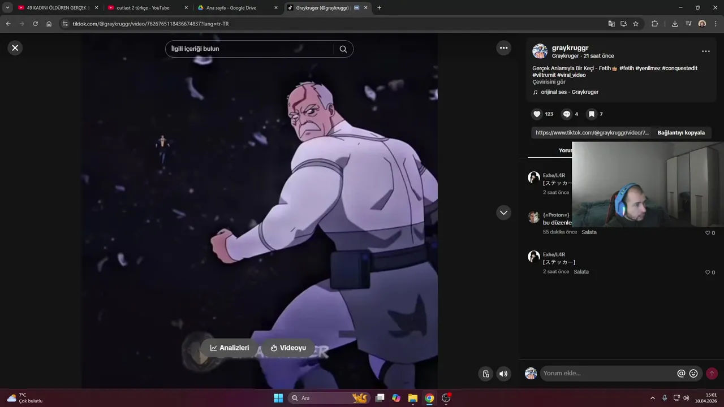
Task: Open OBS Studio taskbar icon
Action: [446, 398]
